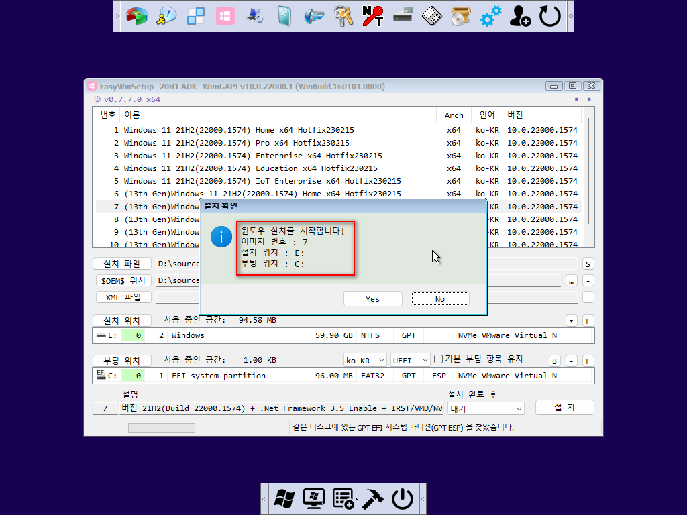Open the monitor with Windows logo icon
This screenshot has height=515, width=687.
coord(314,499)
